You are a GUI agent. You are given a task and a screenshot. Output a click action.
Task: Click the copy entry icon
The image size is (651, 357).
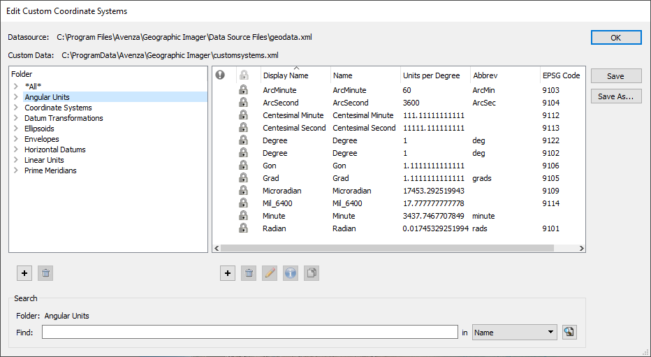pyautogui.click(x=312, y=273)
